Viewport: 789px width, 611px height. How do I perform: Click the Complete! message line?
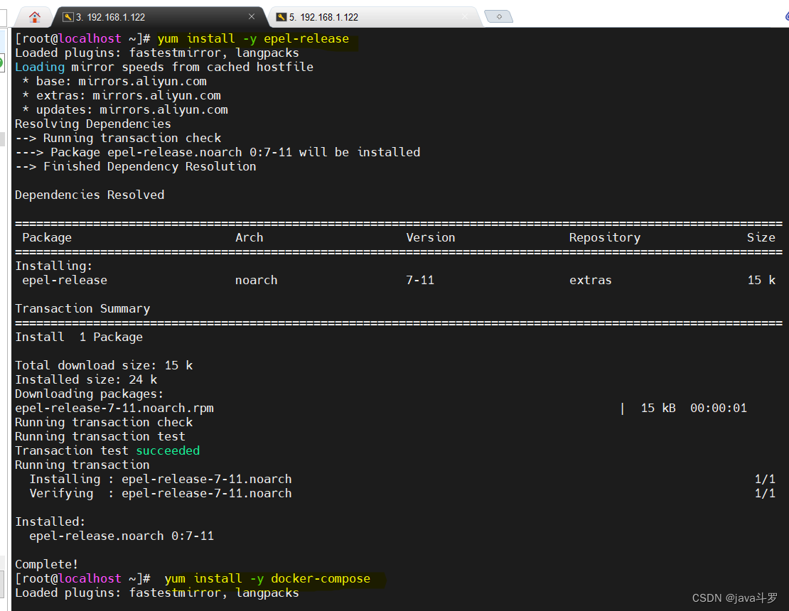pyautogui.click(x=46, y=564)
